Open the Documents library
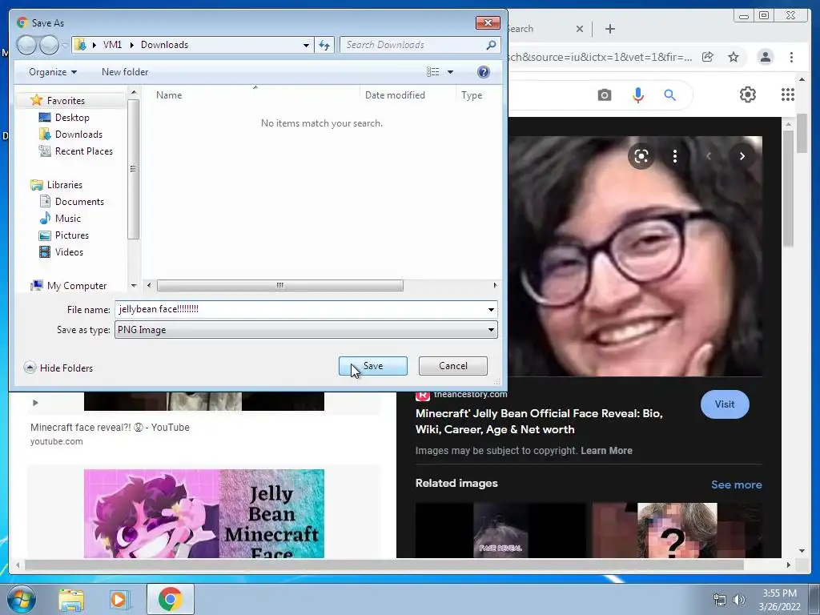Image resolution: width=820 pixels, height=615 pixels. tap(79, 201)
